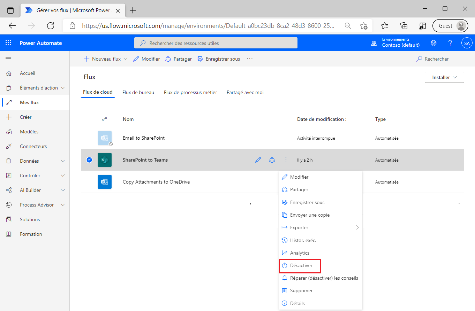This screenshot has width=475, height=311.
Task: Open the Environnements Contoso picker
Action: click(395, 42)
